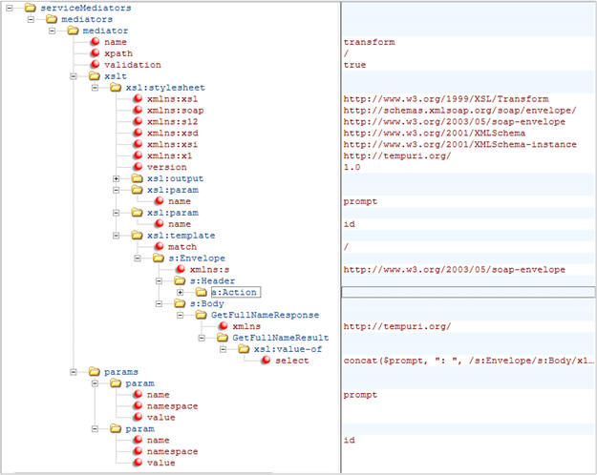This screenshot has height=475, width=597.
Task: Click the value 'true' for validation
Action: point(354,65)
